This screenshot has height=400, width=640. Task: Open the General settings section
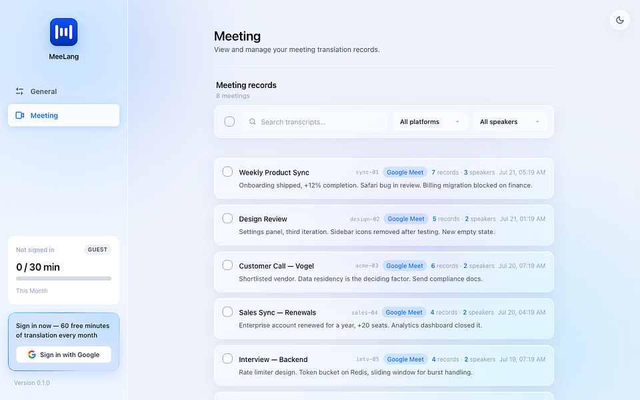[64, 91]
